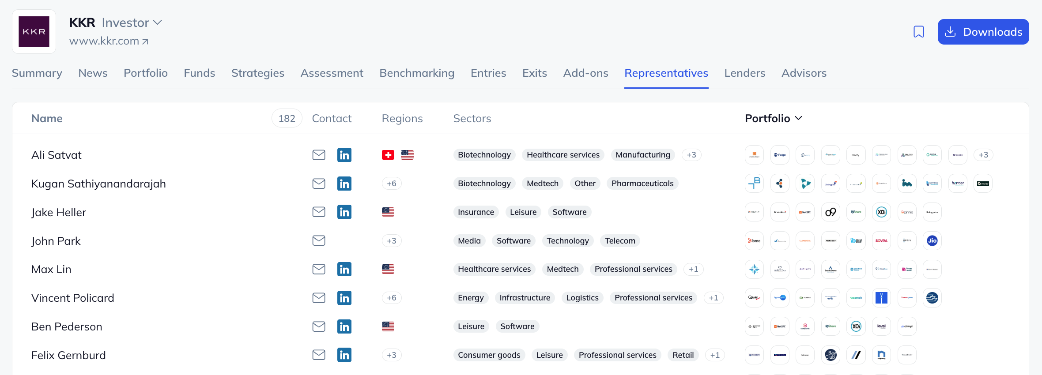Click the bookmark icon next to Downloads
1042x375 pixels.
point(918,32)
